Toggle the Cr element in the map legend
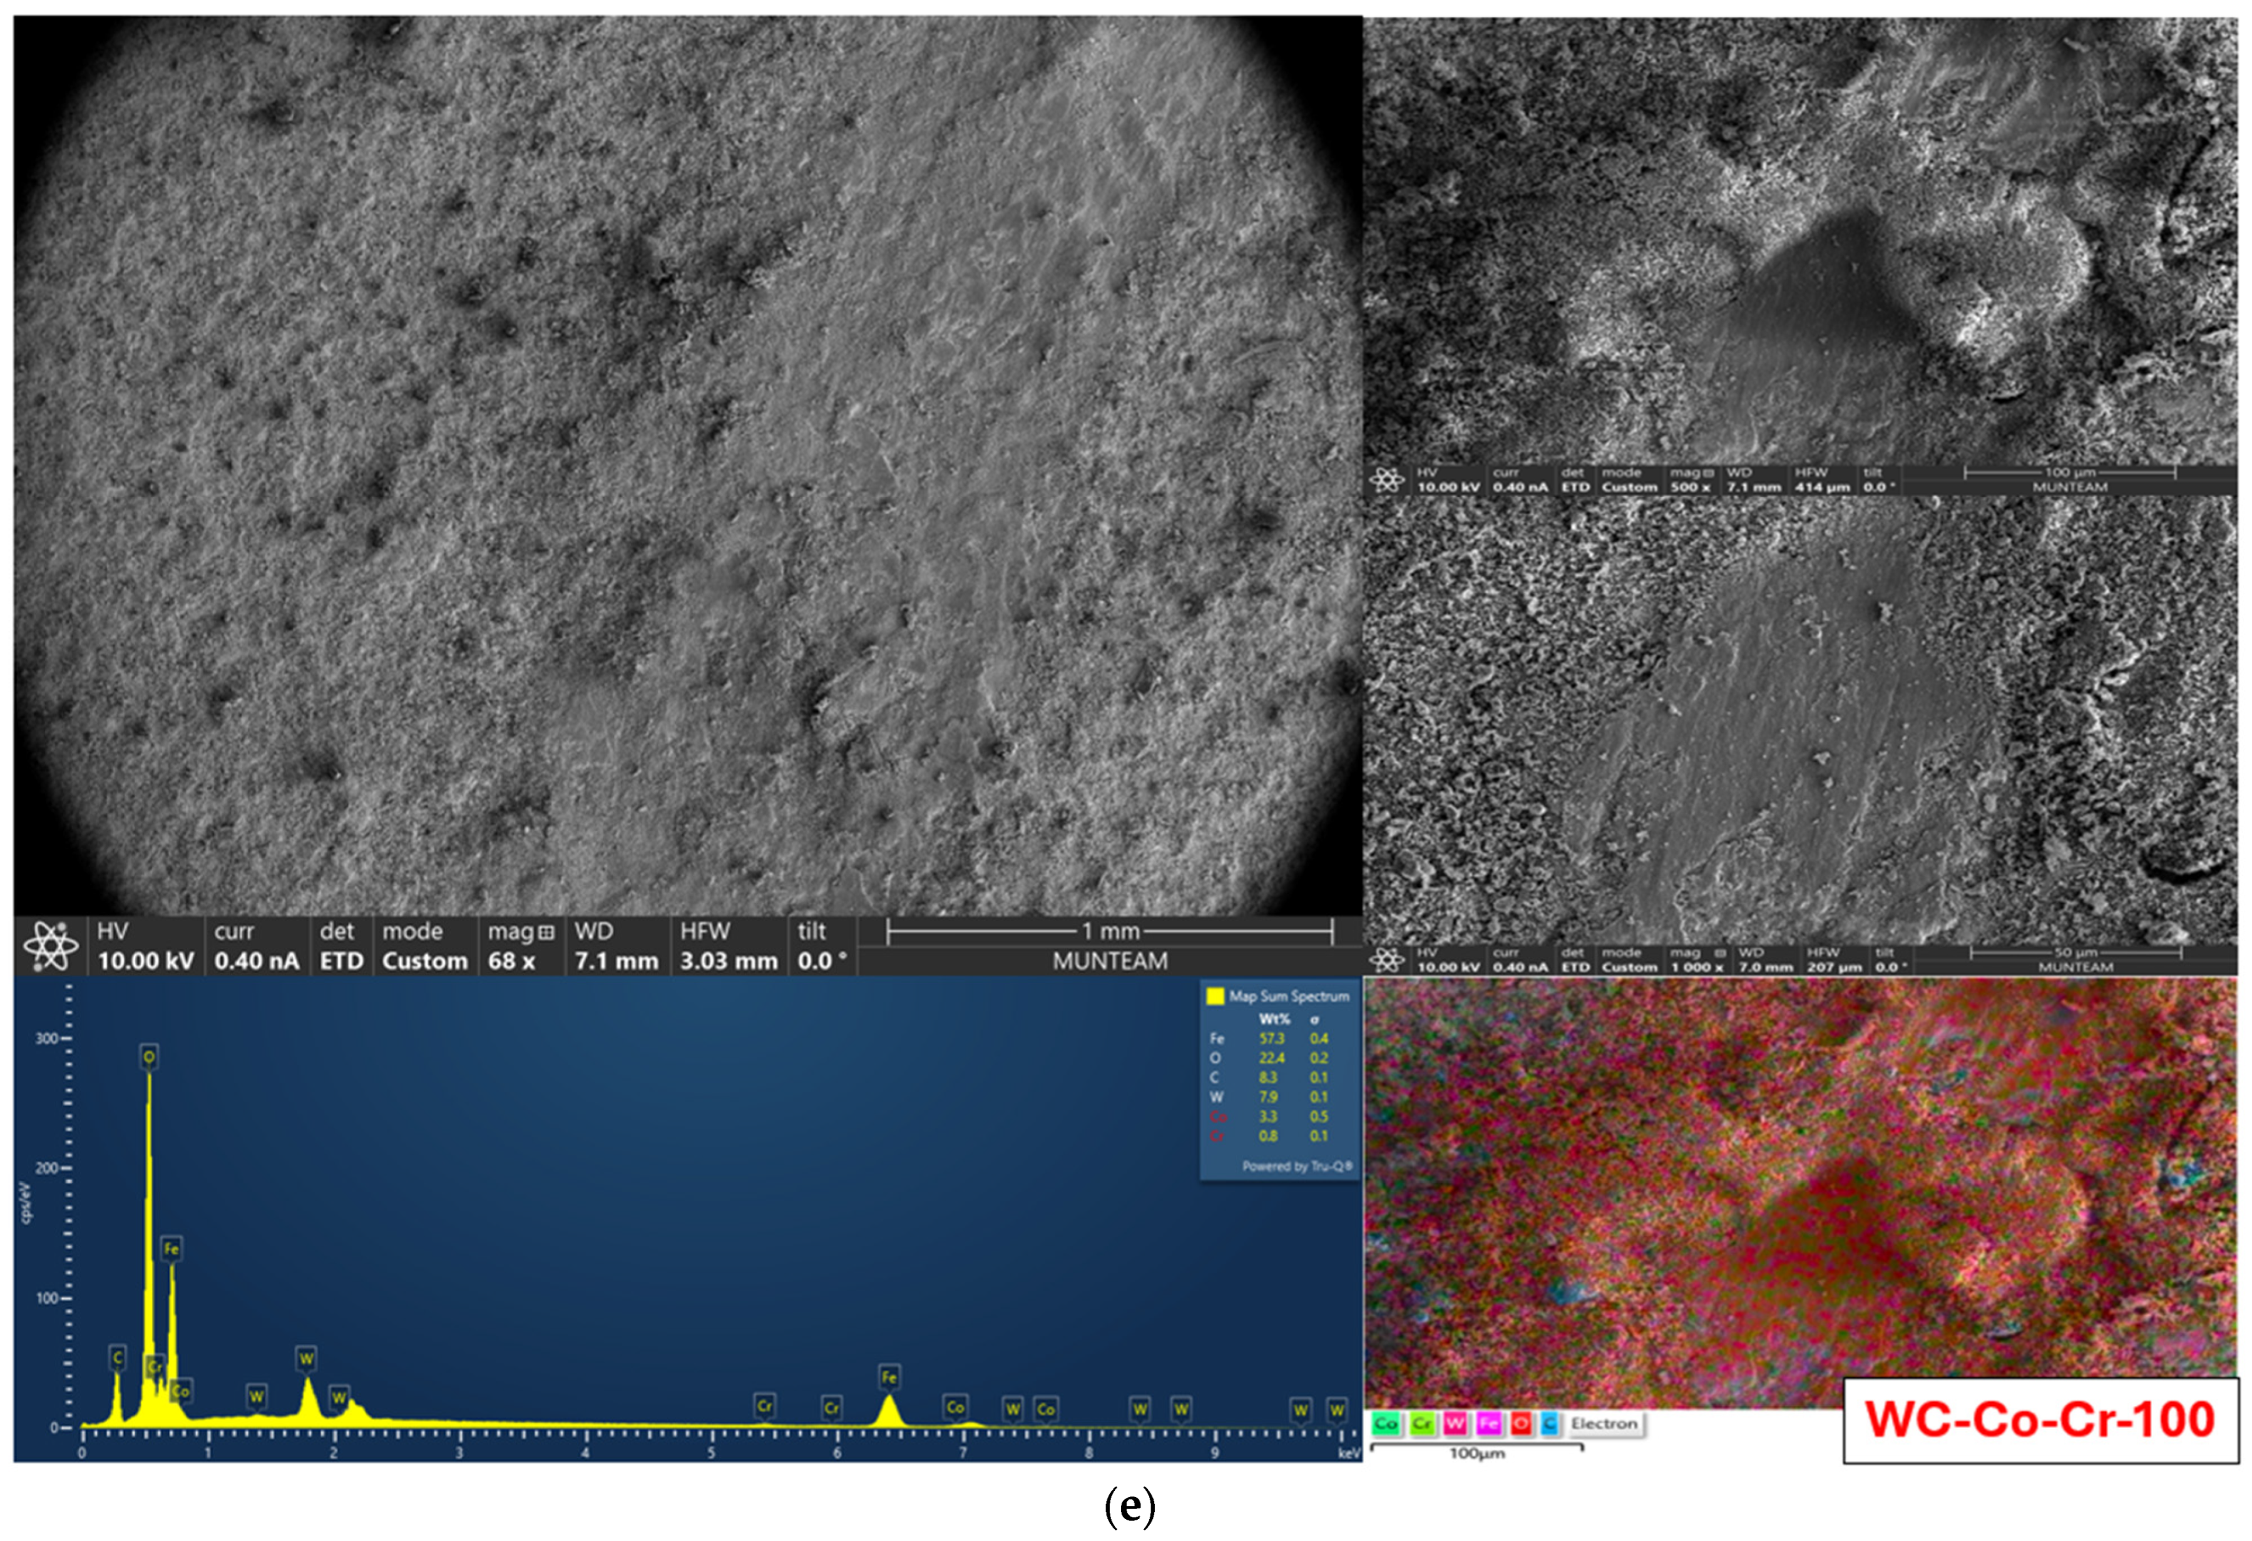The image size is (2252, 1541). click(1421, 1424)
